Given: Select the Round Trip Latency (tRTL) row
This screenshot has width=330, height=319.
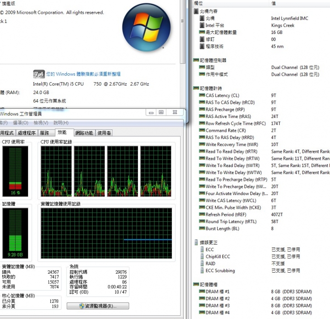Looking at the screenshot, I should tap(261, 221).
